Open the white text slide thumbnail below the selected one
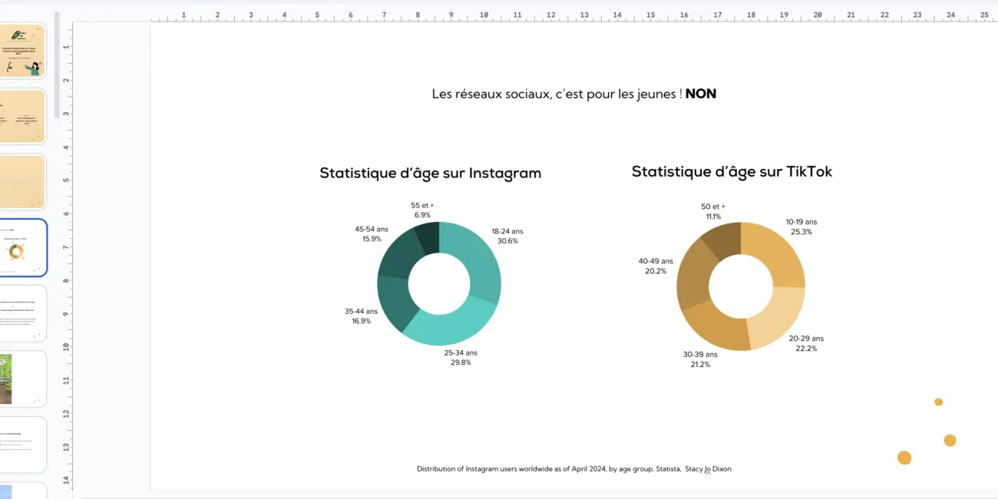Screen dimensions: 998x499 (x=23, y=313)
